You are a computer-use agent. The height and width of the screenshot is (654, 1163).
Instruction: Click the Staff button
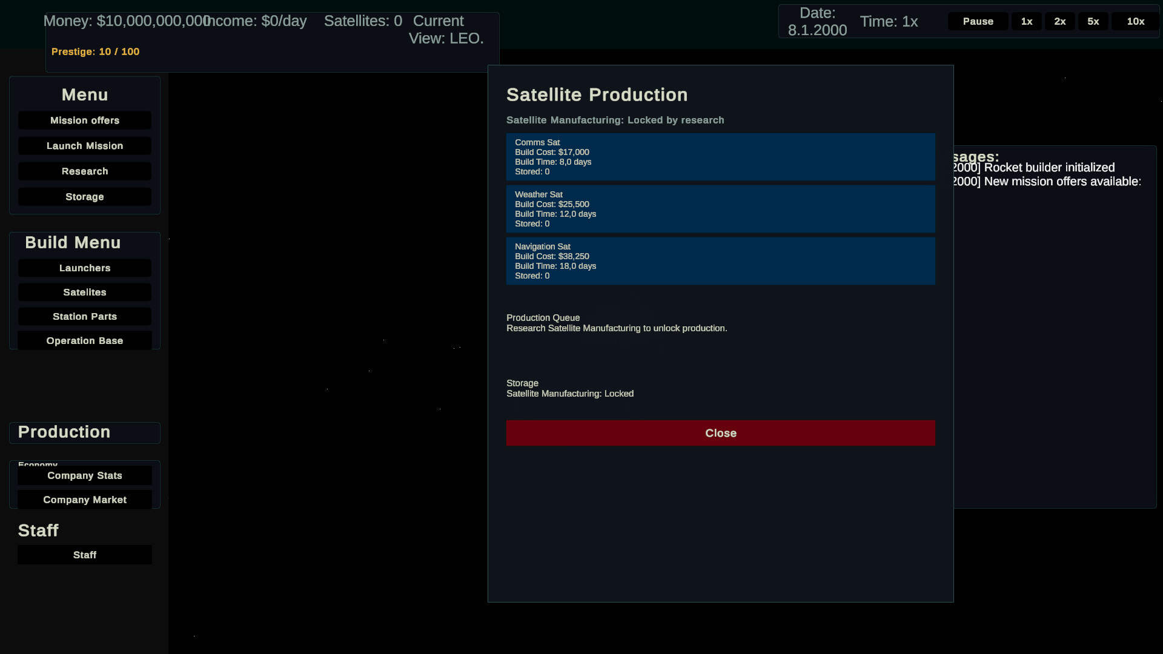85,555
